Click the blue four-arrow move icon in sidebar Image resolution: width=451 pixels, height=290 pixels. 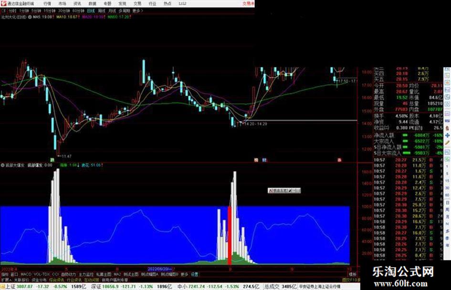447,135
